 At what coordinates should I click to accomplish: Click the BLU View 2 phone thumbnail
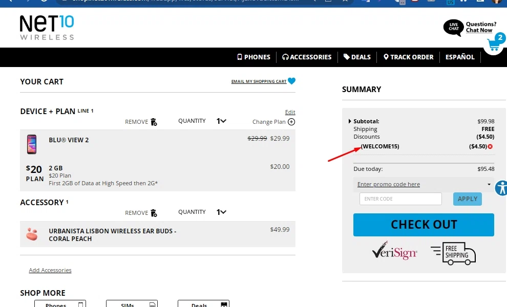32,144
